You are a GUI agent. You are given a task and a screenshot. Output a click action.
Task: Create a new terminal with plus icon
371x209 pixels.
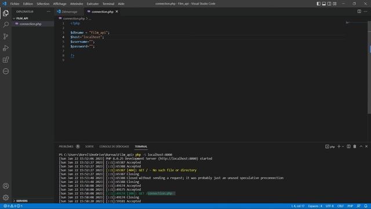coord(339,146)
